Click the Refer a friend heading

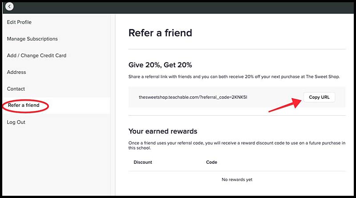tap(160, 33)
